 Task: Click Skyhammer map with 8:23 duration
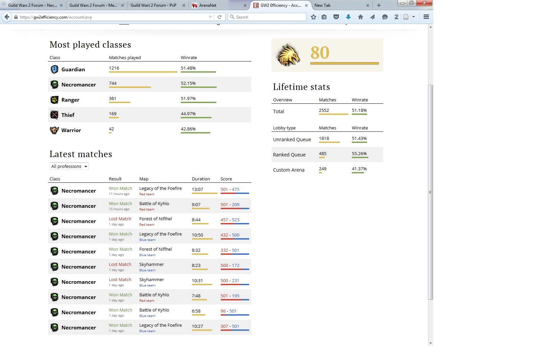coord(151,264)
